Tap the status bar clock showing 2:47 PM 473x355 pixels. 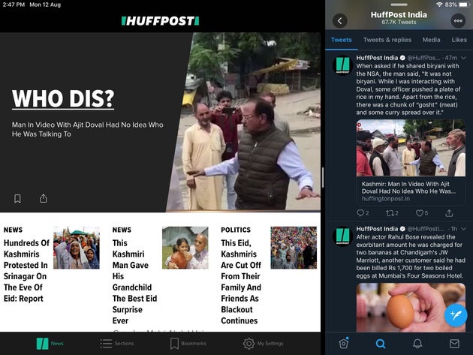point(14,5)
